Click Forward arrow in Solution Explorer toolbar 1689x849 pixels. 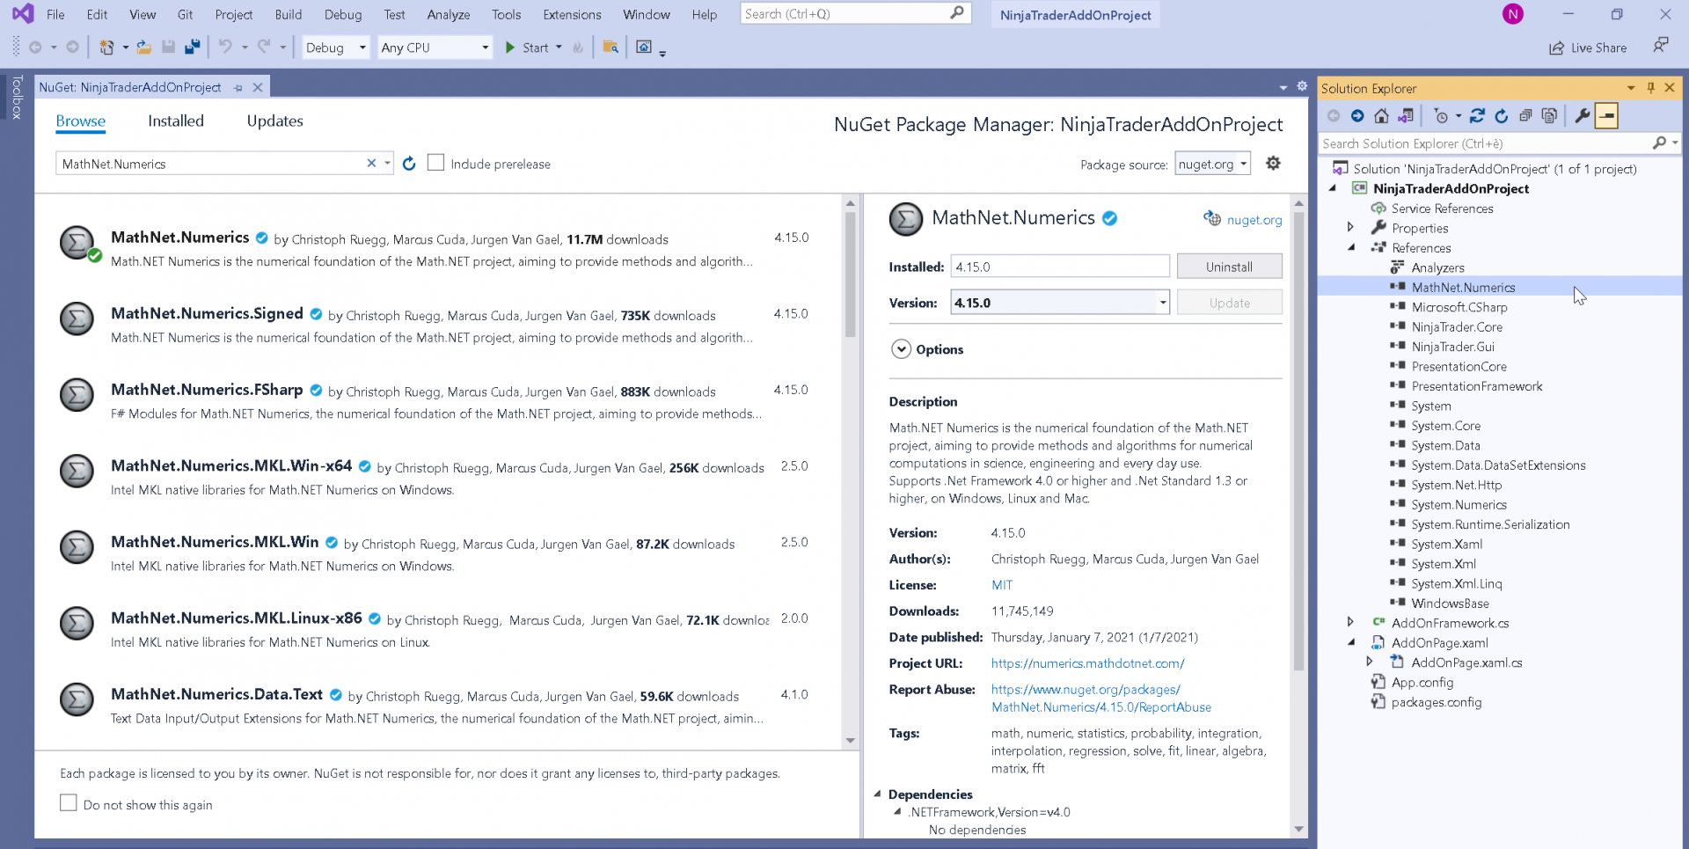coord(1357,116)
